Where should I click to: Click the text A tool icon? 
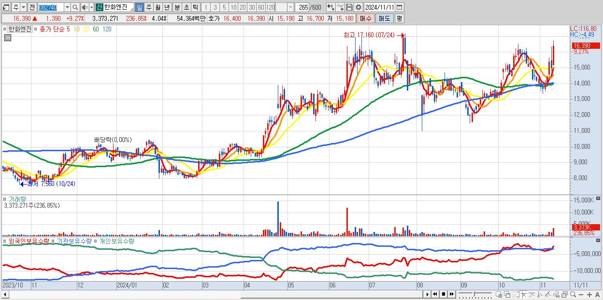(597, 295)
